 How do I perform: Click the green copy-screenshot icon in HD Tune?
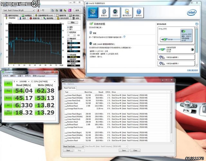pyautogui.click(x=57, y=10)
